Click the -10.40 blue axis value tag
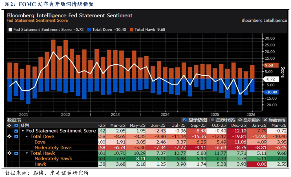 point(270,92)
